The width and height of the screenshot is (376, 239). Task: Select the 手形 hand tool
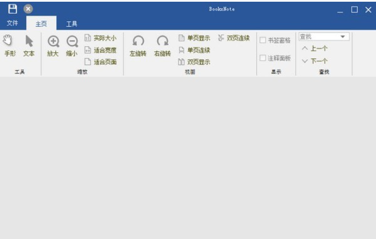9,46
